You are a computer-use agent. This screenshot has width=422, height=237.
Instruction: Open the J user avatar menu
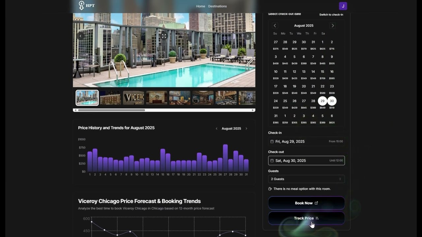(343, 6)
